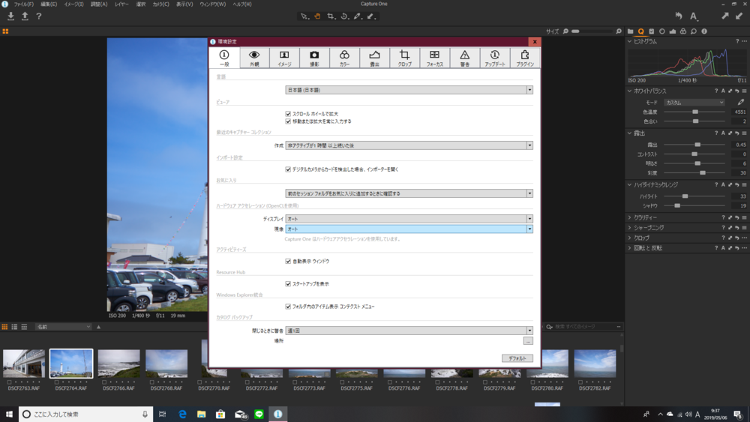Open the Quick adjustments Q tool tab
The image size is (750, 422).
(x=641, y=31)
